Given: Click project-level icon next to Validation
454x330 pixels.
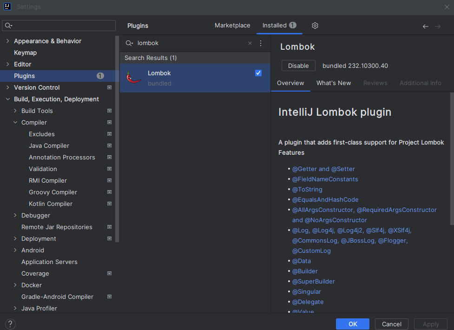Looking at the screenshot, I should [x=110, y=169].
